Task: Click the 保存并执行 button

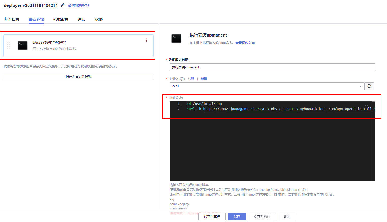Action: 262,217
